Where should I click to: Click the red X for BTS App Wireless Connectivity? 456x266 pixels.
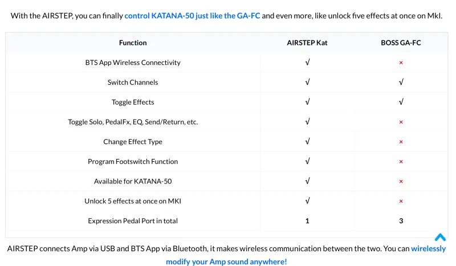401,63
